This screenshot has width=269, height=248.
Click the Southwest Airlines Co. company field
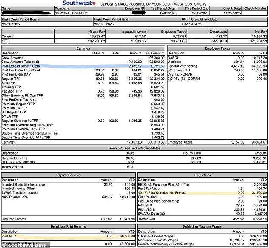72,13
